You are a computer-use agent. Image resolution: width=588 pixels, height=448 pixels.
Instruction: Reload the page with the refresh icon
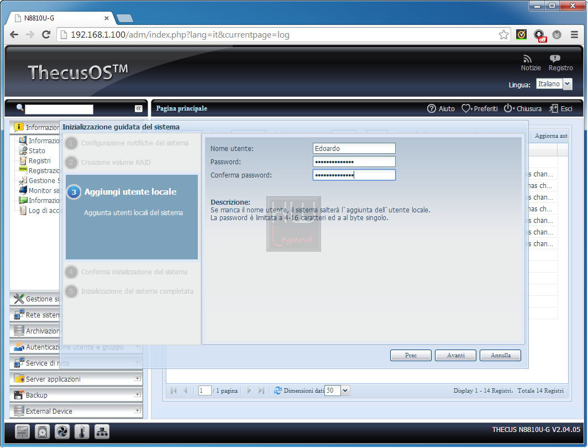tap(46, 35)
